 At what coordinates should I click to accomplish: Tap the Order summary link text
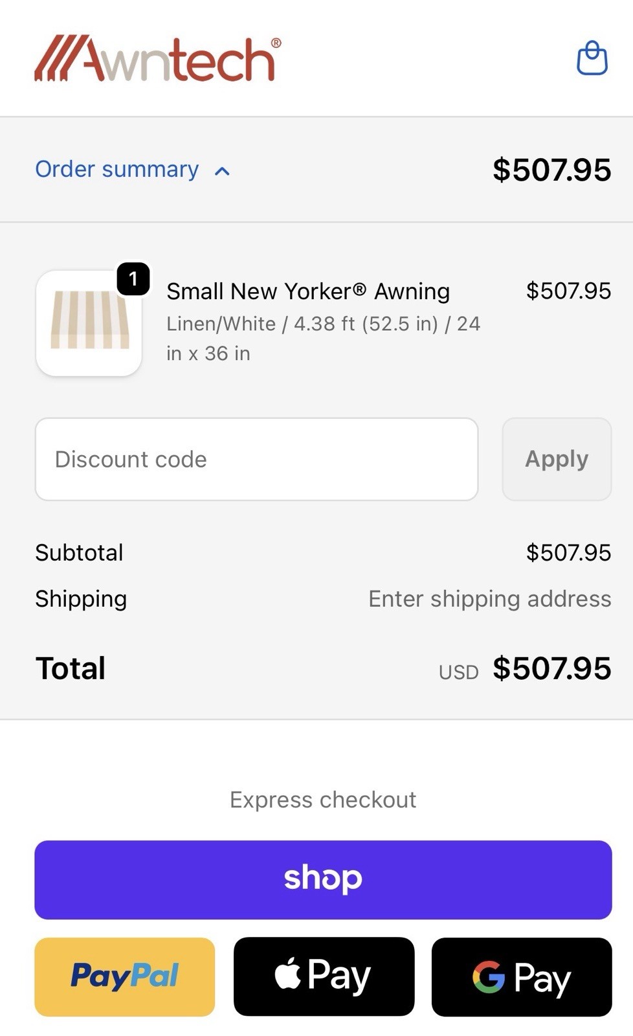pos(117,169)
